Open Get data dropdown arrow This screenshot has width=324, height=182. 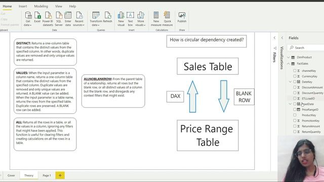[x=31, y=25]
